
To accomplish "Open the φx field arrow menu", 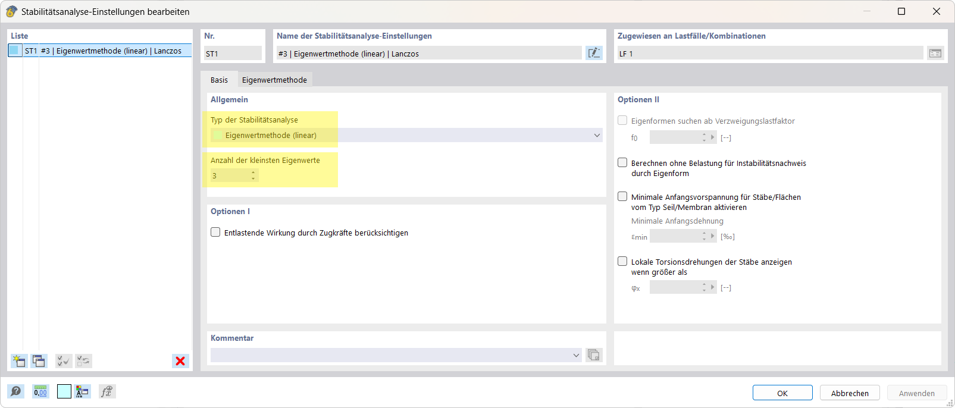I will [x=712, y=287].
